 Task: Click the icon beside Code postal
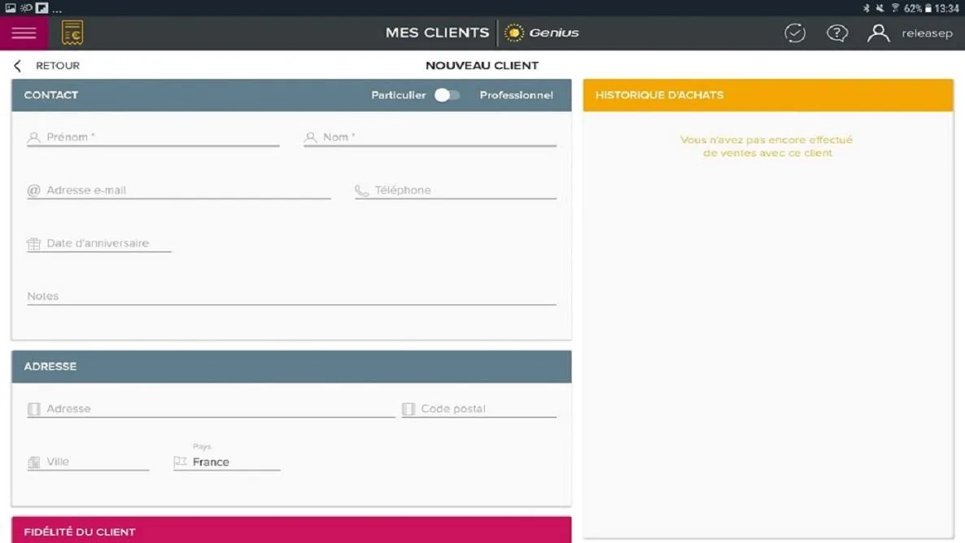408,409
